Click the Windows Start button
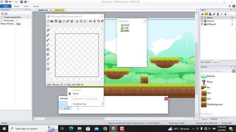The height and width of the screenshot is (132, 236). (x=4, y=129)
